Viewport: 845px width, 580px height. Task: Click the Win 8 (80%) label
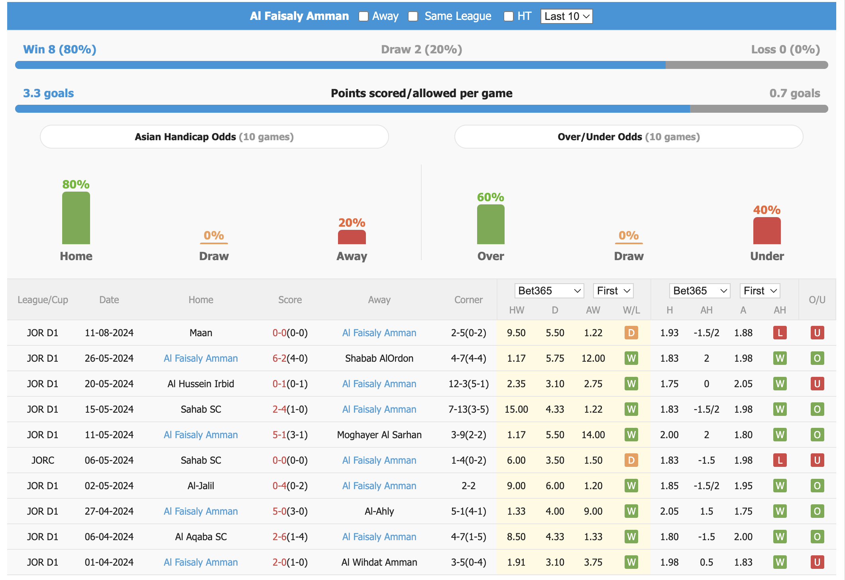pyautogui.click(x=60, y=49)
